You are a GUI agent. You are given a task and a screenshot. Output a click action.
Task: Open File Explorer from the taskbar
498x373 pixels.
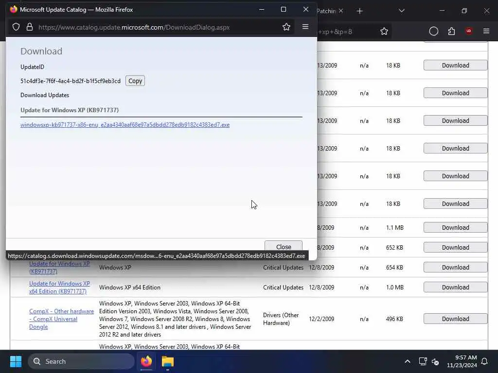click(x=167, y=361)
